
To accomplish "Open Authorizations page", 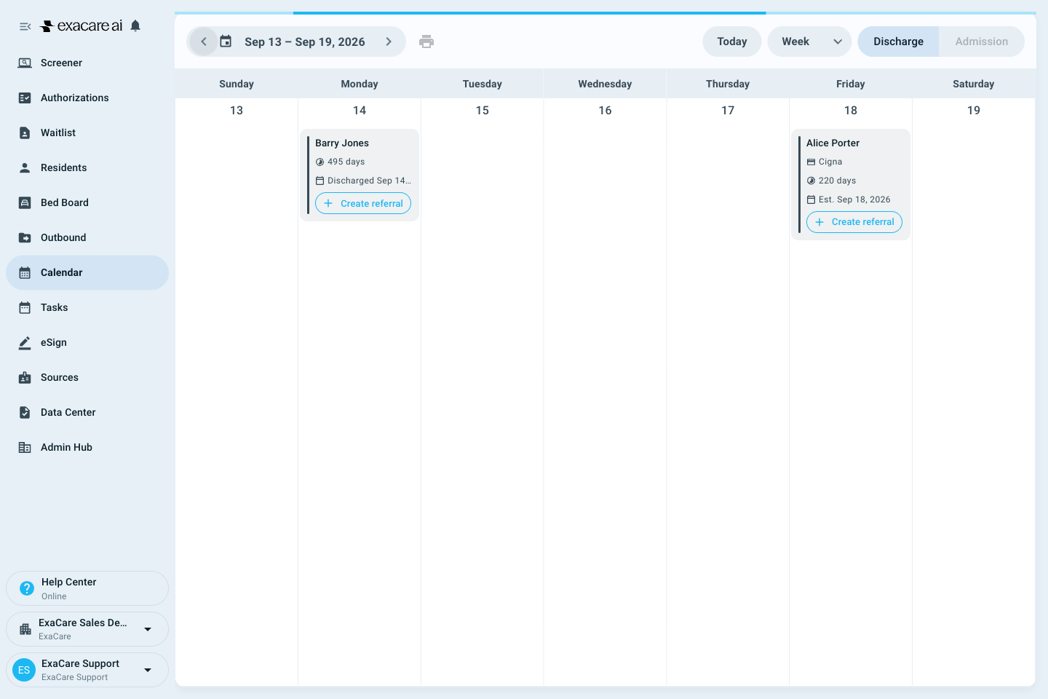I will point(87,98).
